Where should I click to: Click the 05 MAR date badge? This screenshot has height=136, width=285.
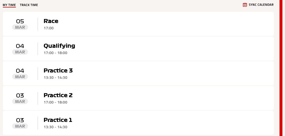[x=20, y=24]
